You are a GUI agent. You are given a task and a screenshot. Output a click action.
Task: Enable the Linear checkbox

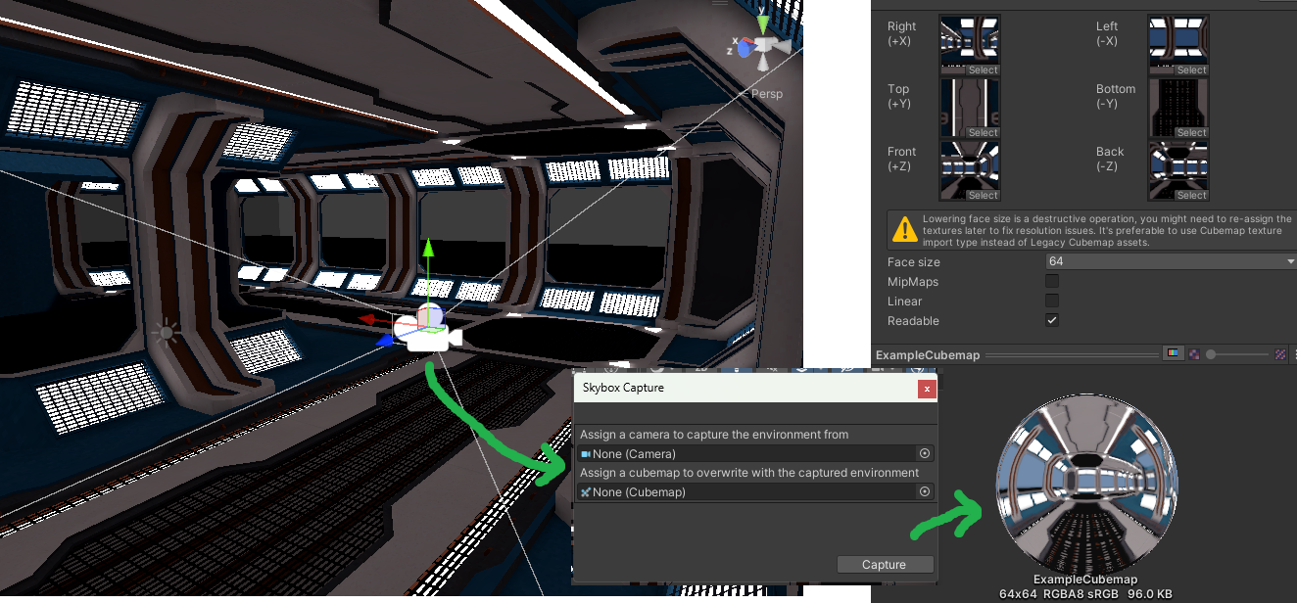tap(1052, 301)
